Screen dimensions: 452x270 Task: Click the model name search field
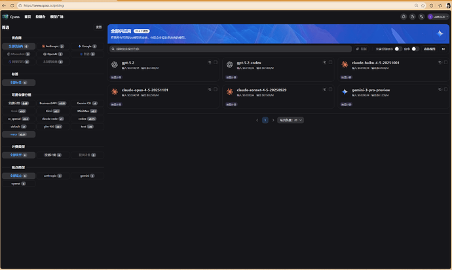231,48
